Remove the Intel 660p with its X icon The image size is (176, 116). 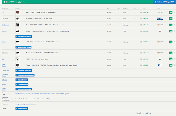175,42
